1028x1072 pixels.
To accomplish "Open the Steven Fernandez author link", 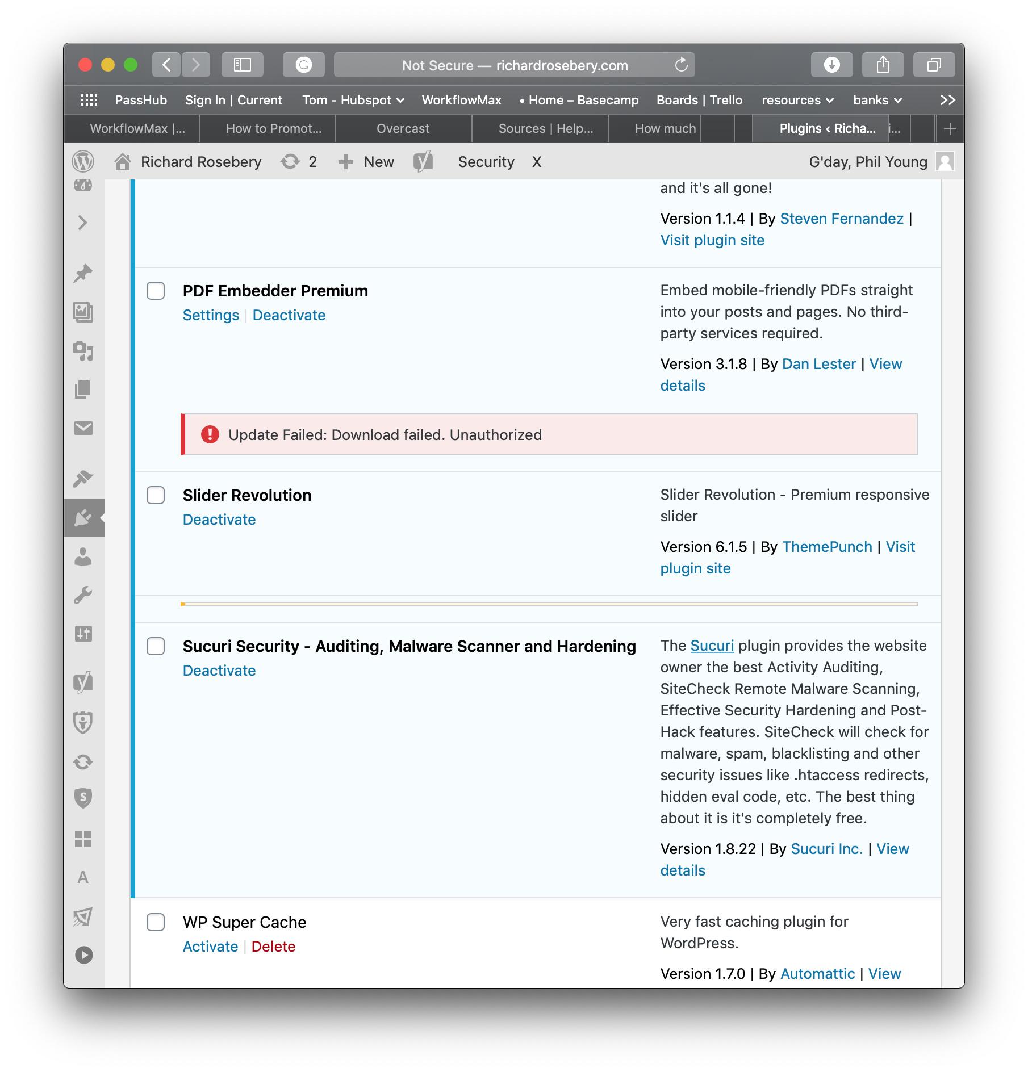I will [x=842, y=219].
